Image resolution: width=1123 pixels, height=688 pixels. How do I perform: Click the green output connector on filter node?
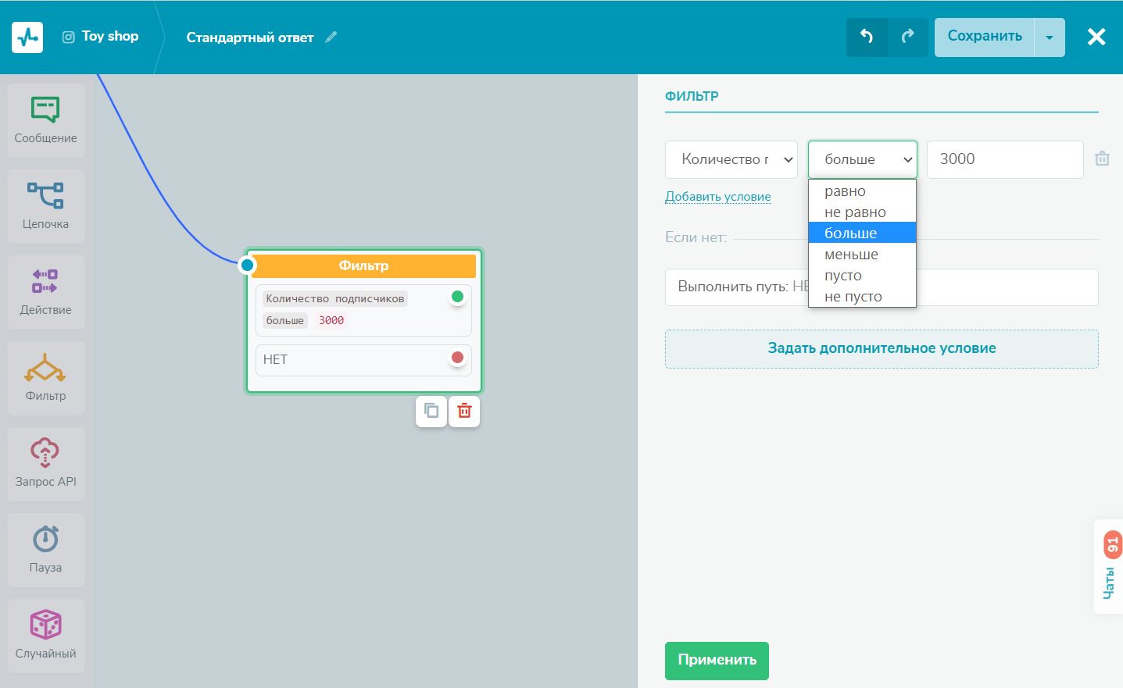pos(457,297)
